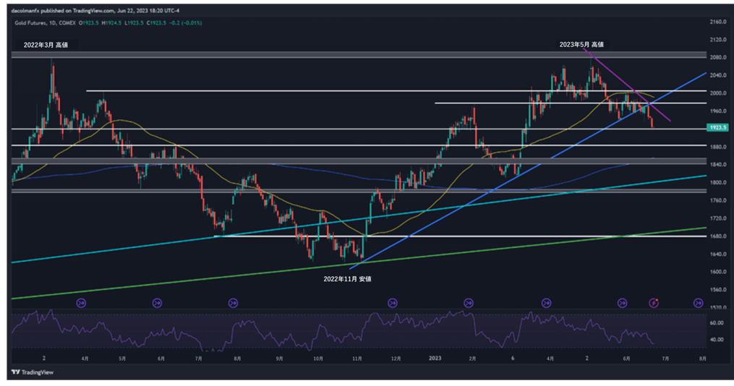
Task: Select the purple descending trendline
Action: [627, 85]
